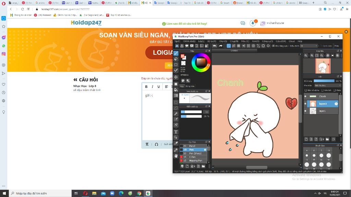Click zoom out icon in navigator panel
This screenshot has height=197, width=351.
coord(322,55)
